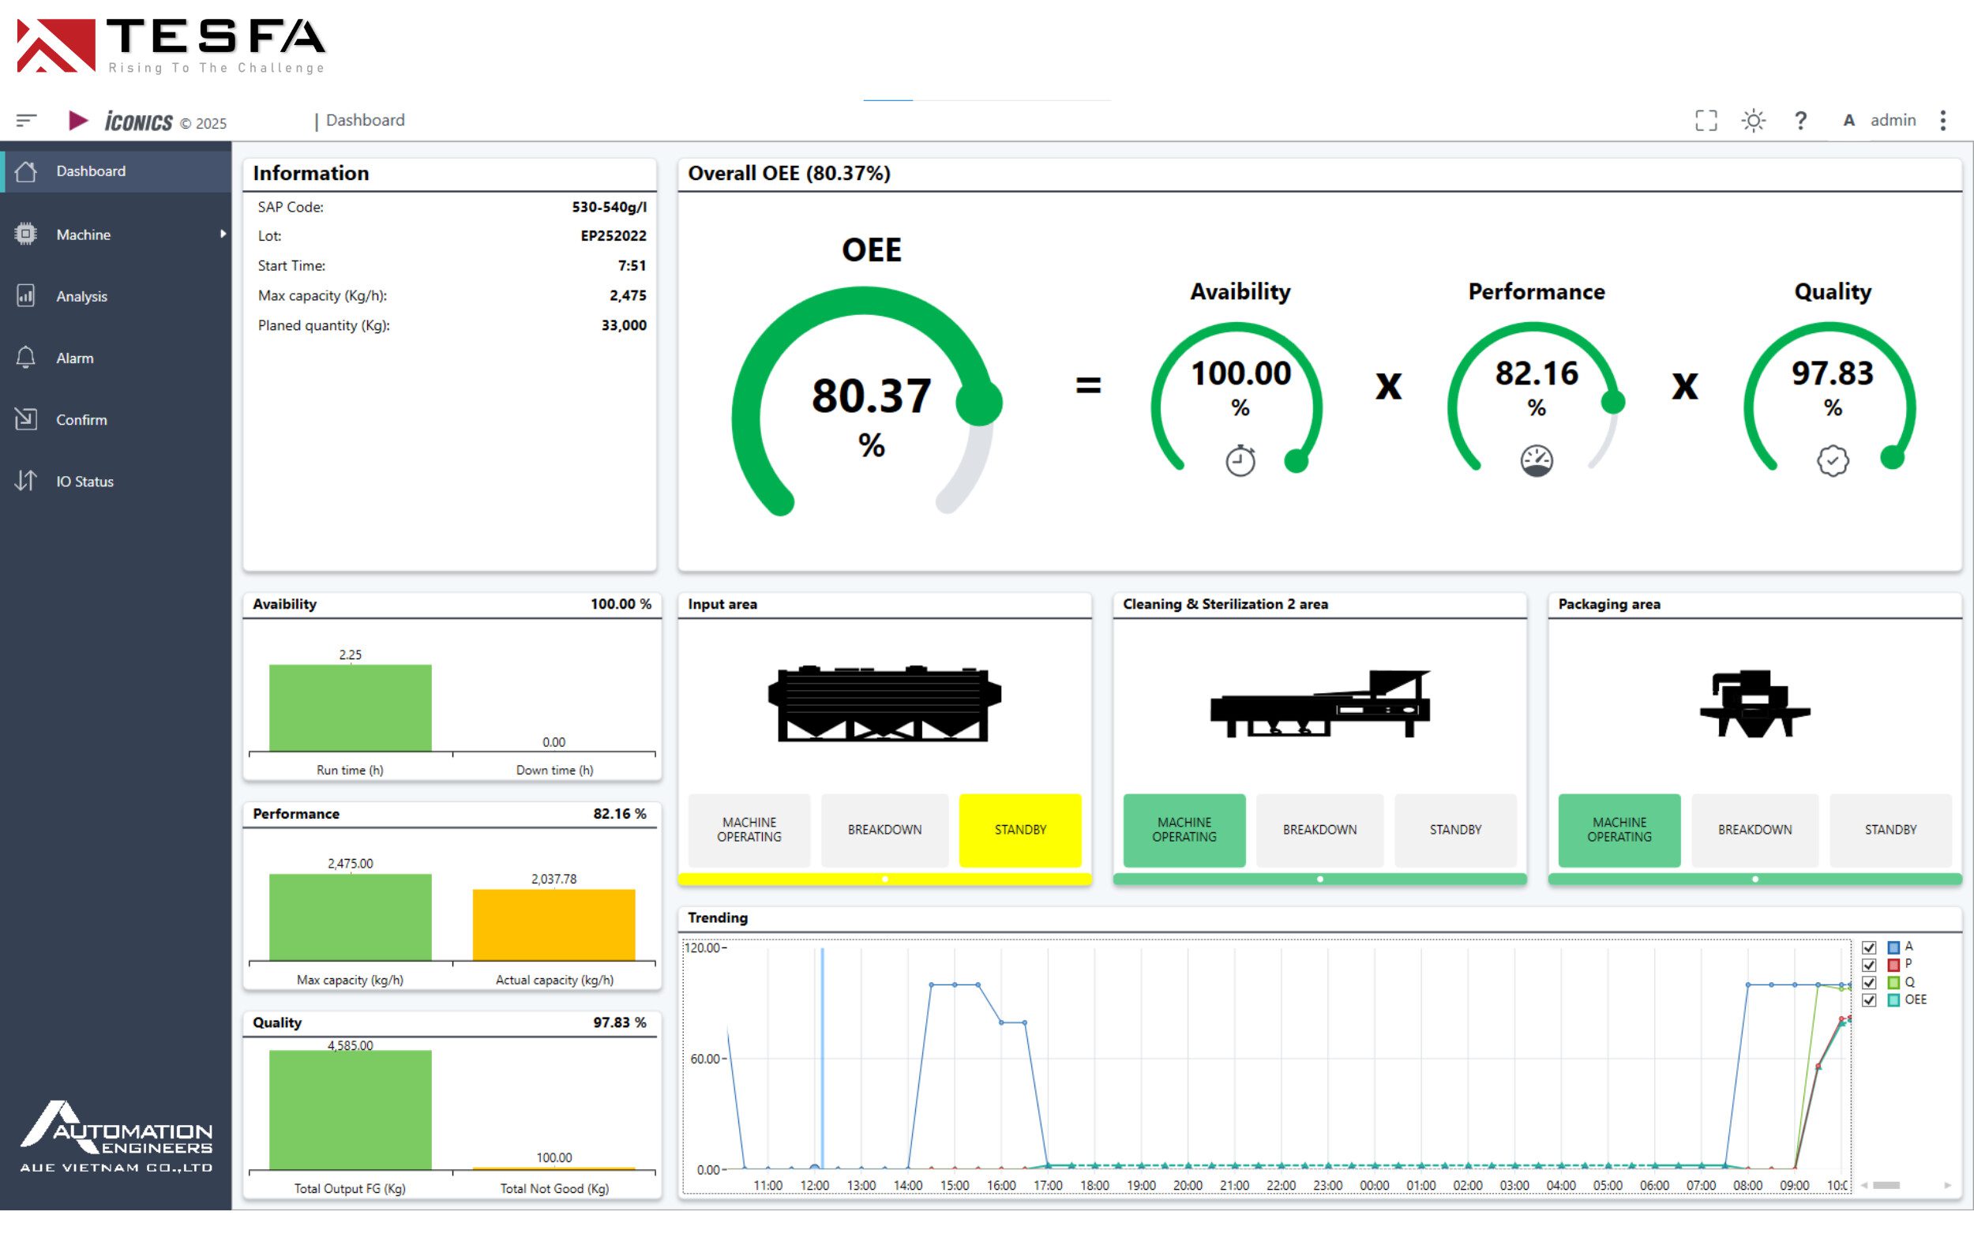1974x1234 pixels.
Task: Open the IO Status menu item
Action: (116, 481)
